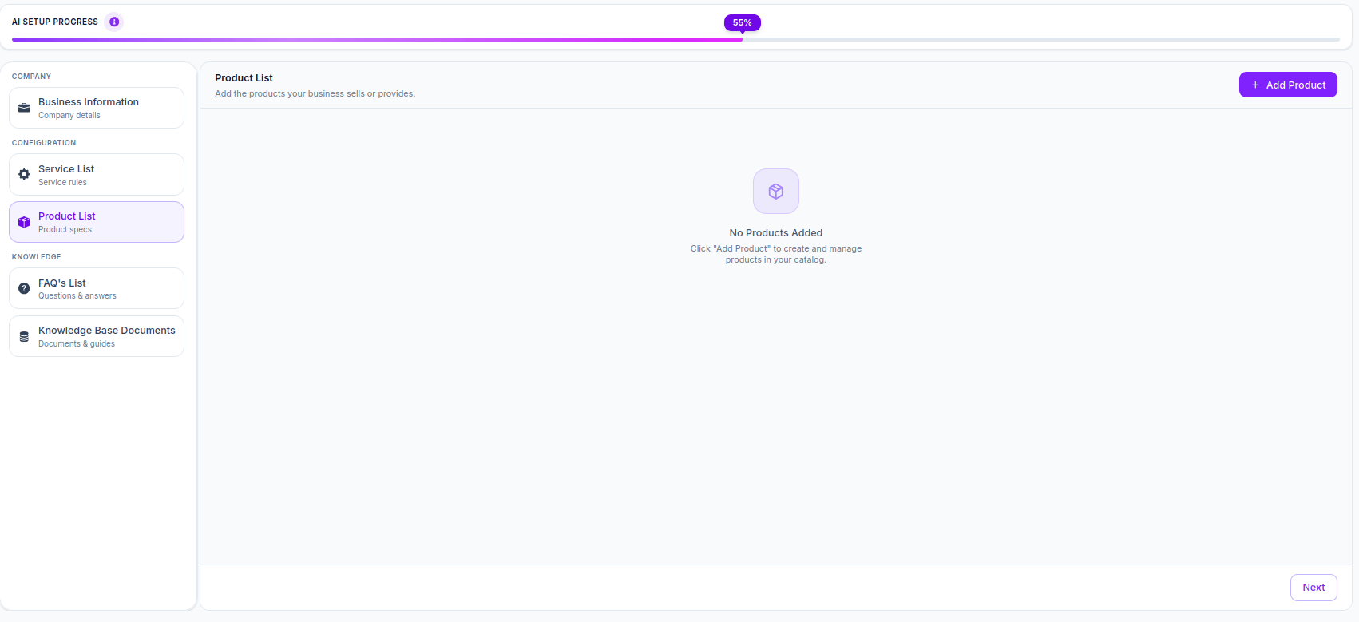Click the Service List gear icon

(24, 174)
